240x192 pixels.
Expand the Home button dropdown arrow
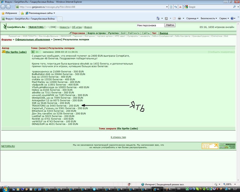[x=162, y=18]
